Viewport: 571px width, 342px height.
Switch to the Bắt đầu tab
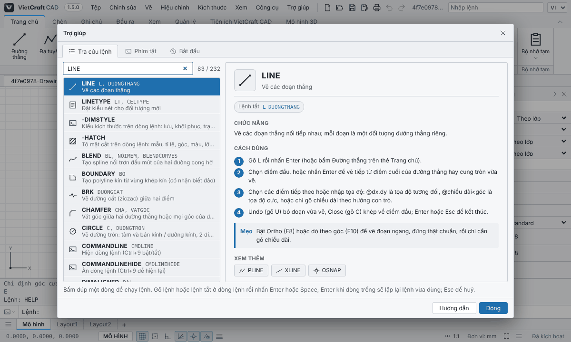click(185, 51)
